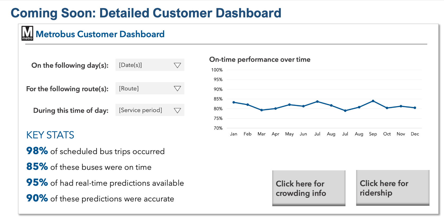Screen dimensions: 444x219
Task: Click the May data point on line
Action: coord(289,105)
